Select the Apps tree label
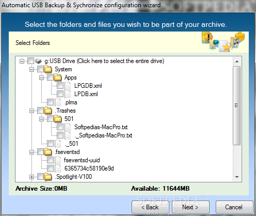 [x=71, y=78]
